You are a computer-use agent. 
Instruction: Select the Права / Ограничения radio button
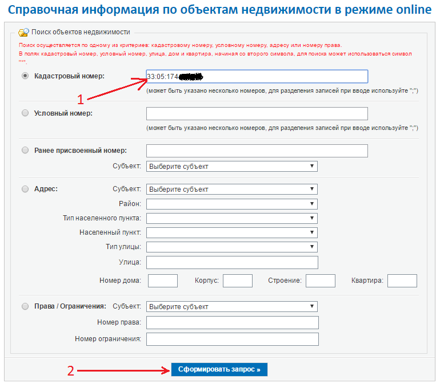[25, 306]
